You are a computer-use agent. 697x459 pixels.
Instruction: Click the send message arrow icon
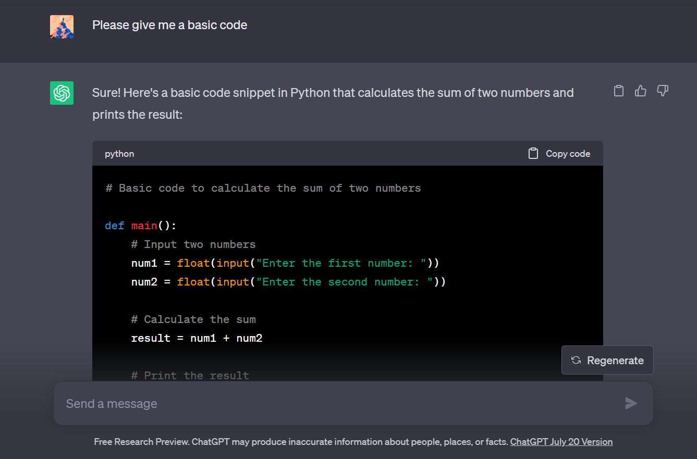tap(631, 403)
